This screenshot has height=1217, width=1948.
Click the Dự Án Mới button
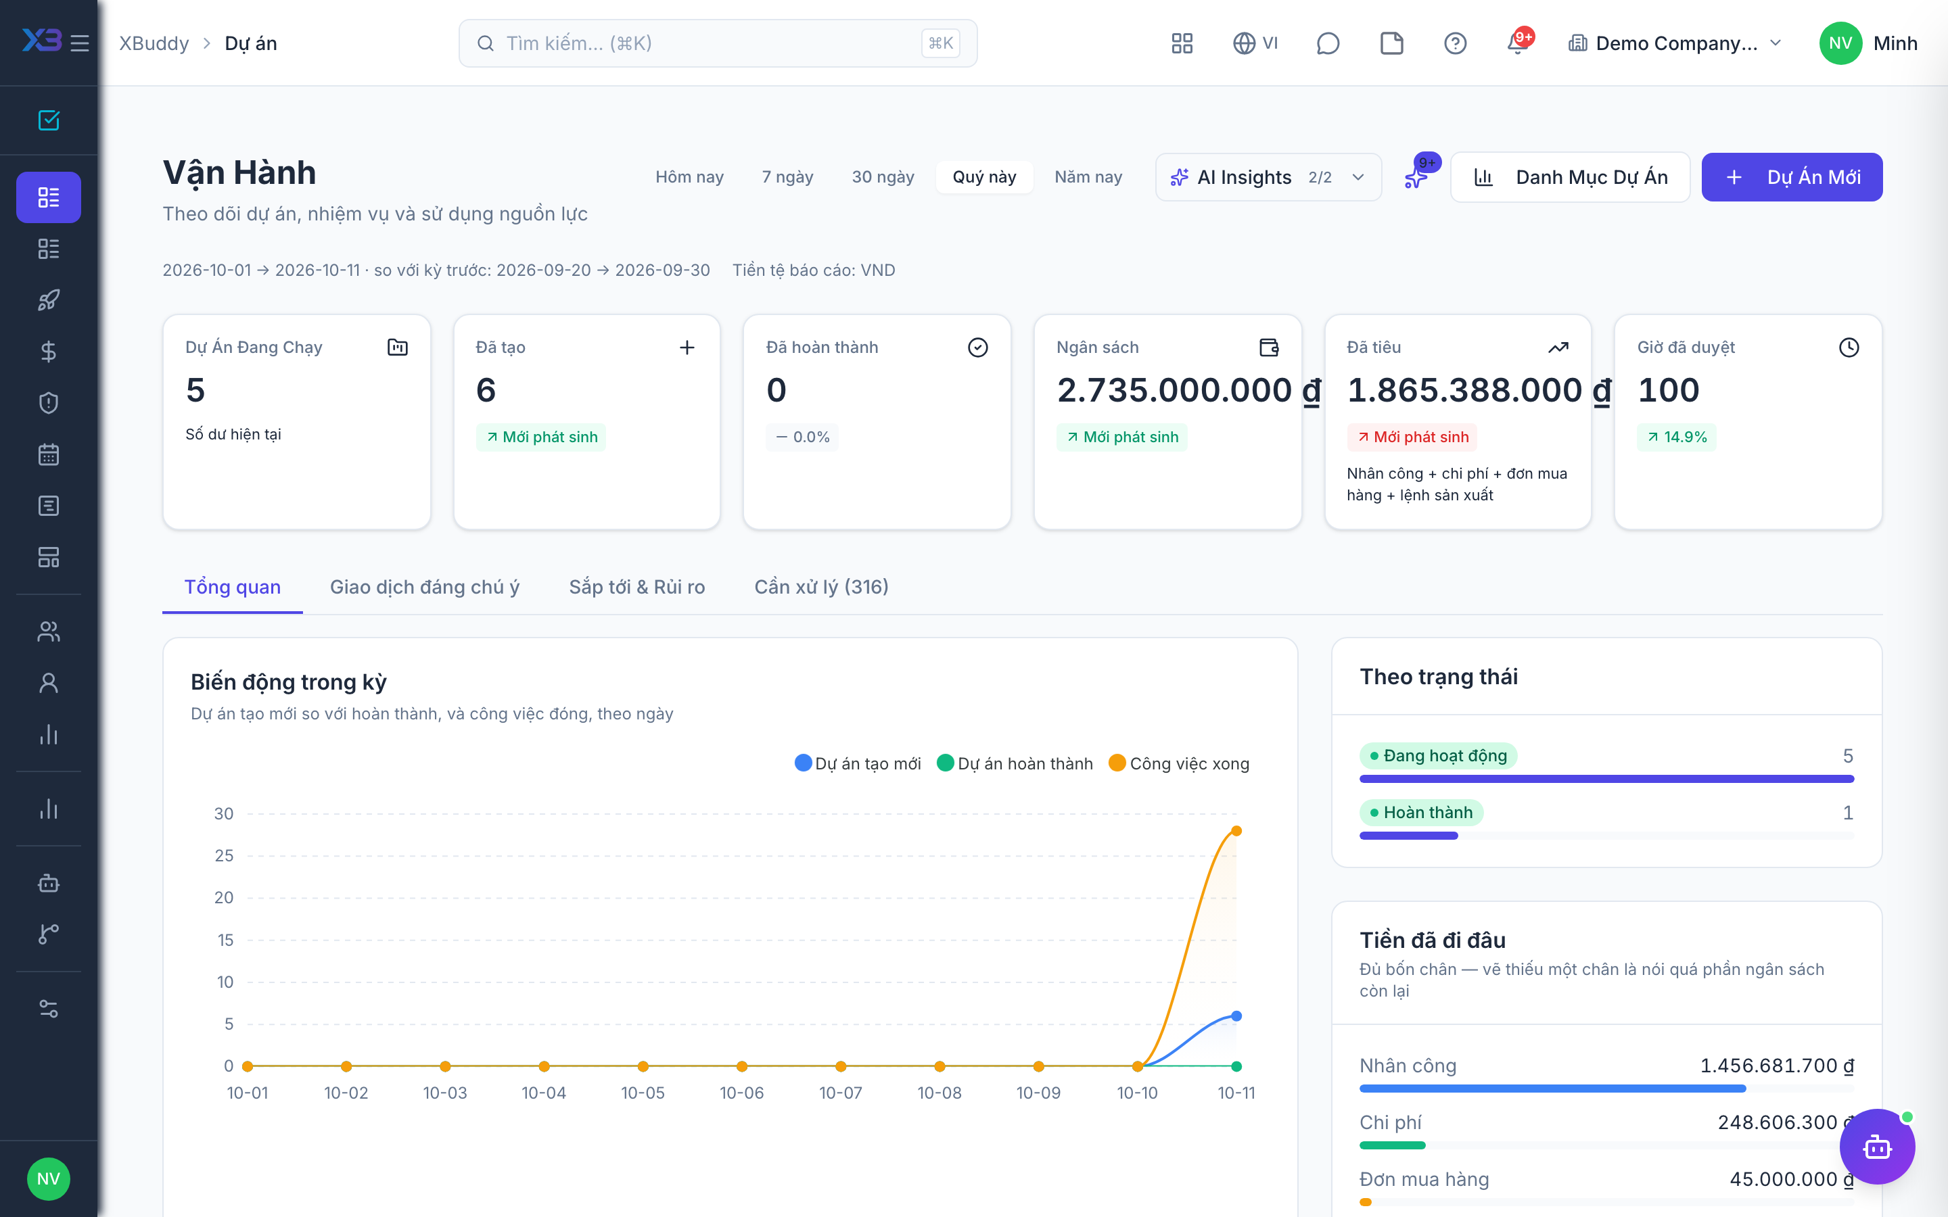[1792, 177]
